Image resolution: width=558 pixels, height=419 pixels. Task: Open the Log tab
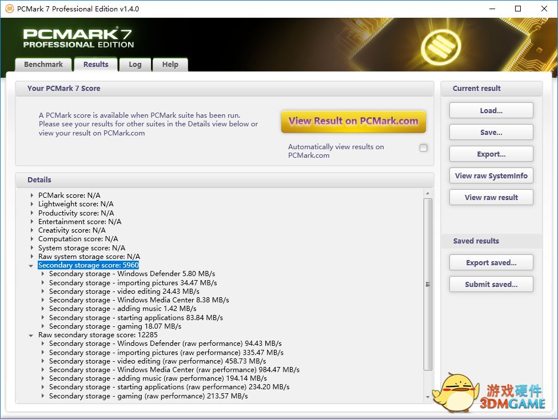[x=135, y=65]
